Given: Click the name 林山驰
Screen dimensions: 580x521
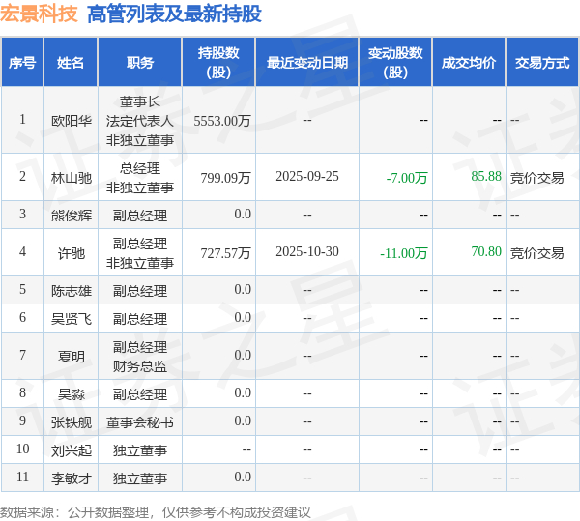Looking at the screenshot, I should point(71,178).
